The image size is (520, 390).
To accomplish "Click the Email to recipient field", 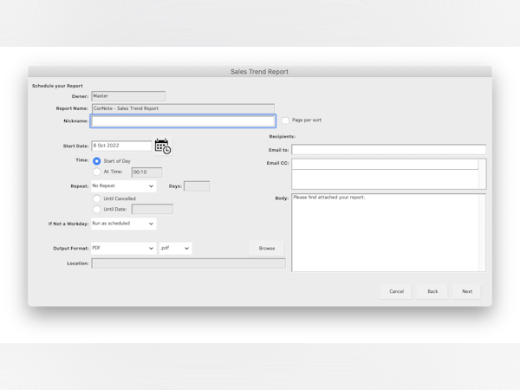I will 388,150.
